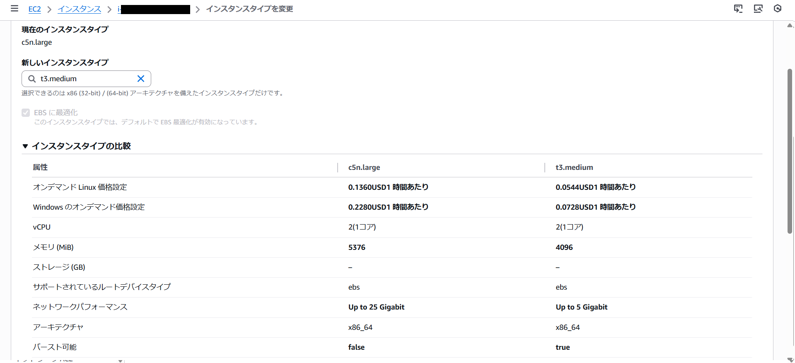The height and width of the screenshot is (363, 795).
Task: Click the redacted instance ID breadcrumb
Action: click(154, 9)
